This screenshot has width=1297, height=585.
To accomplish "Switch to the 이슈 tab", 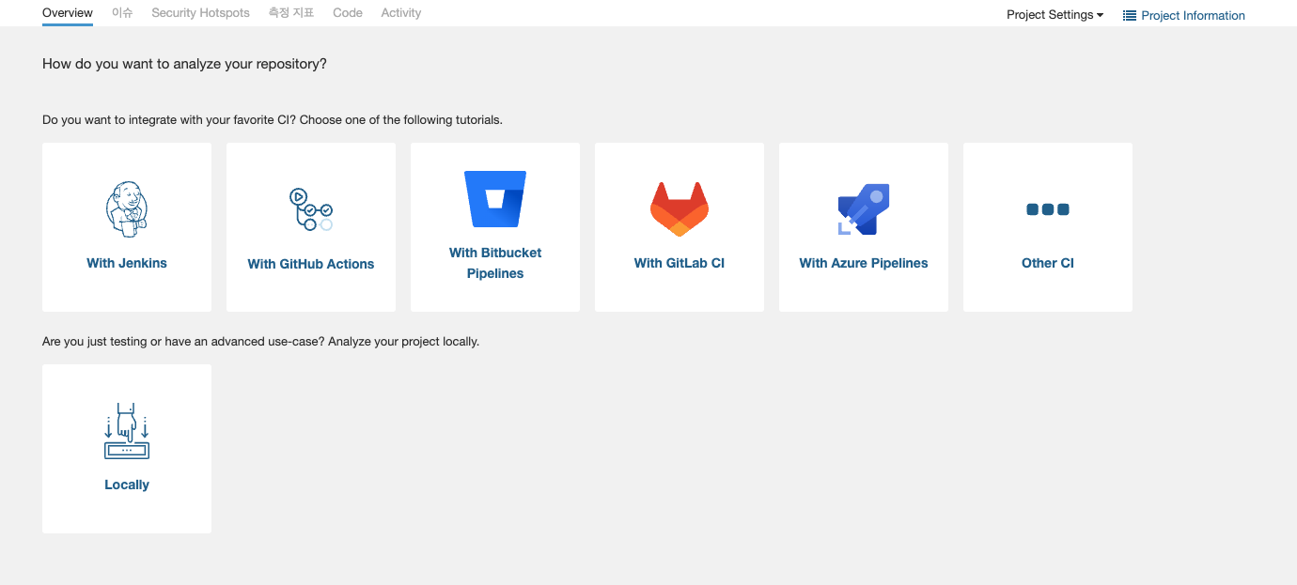I will (x=122, y=13).
